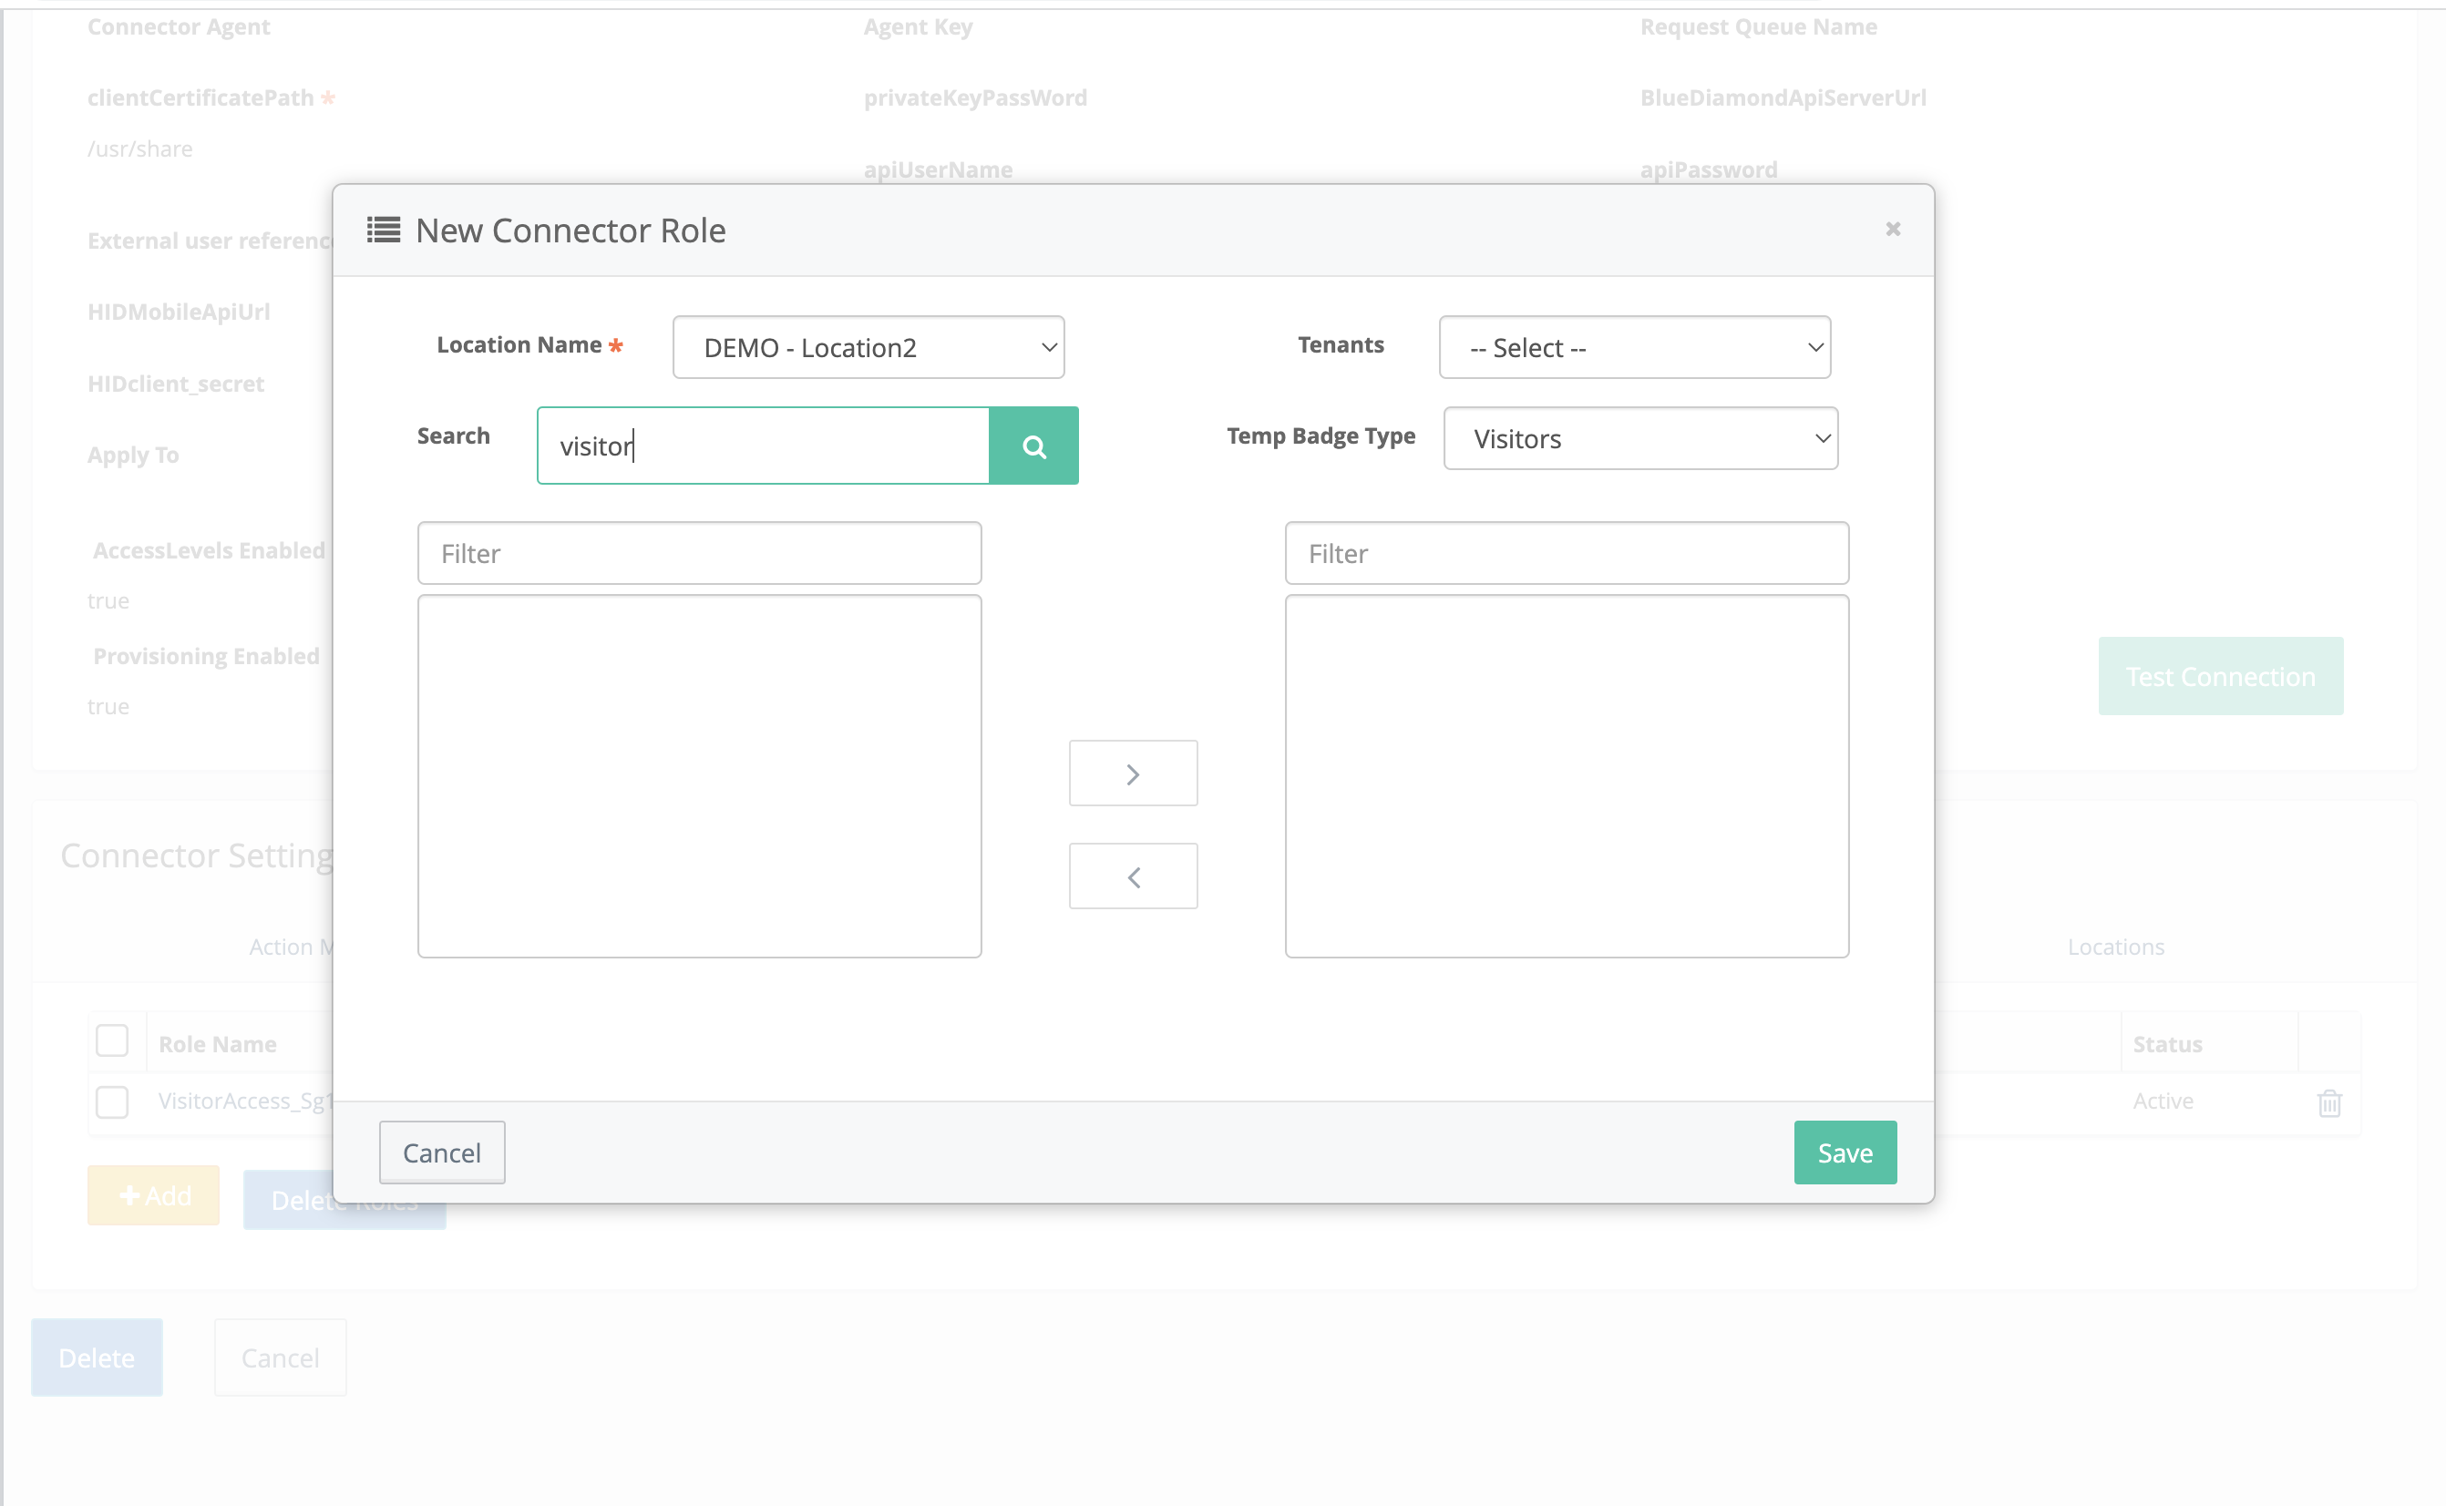Cancel the New Connector Role dialog
The height and width of the screenshot is (1506, 2446).
(441, 1153)
